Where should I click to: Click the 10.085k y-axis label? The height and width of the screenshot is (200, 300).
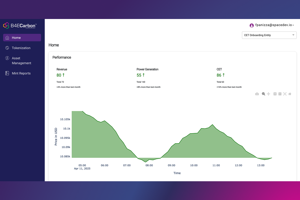(65, 156)
